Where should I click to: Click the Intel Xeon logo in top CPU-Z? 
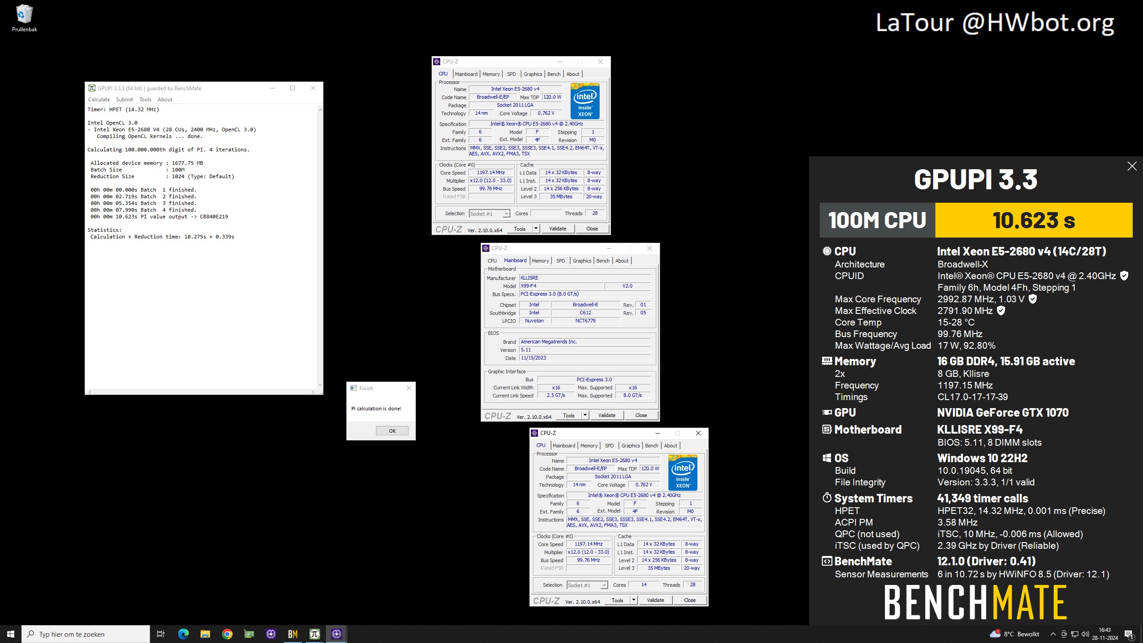pos(585,101)
